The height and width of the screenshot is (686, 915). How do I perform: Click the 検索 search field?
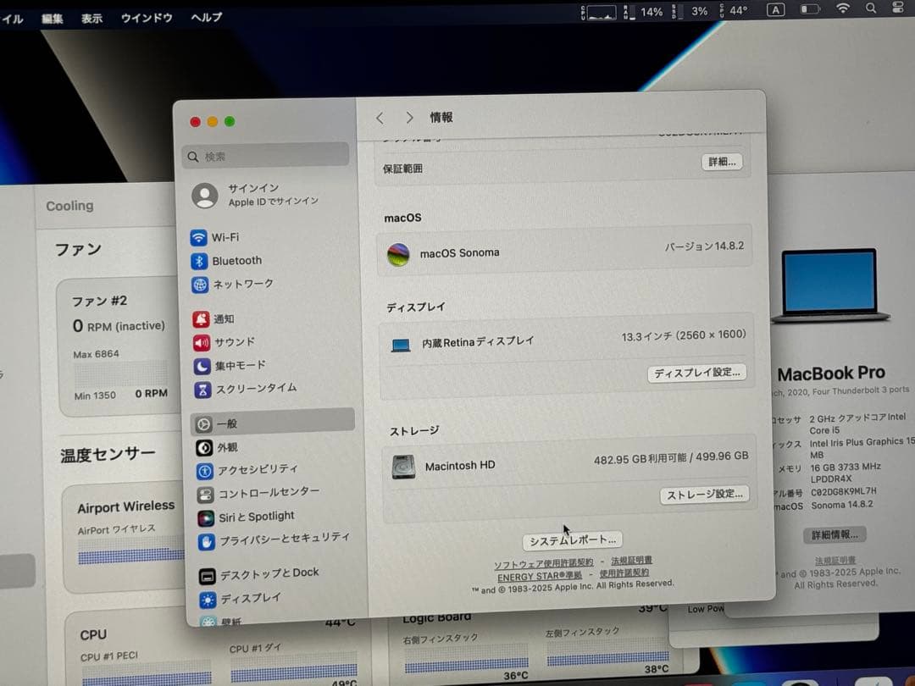tap(265, 154)
